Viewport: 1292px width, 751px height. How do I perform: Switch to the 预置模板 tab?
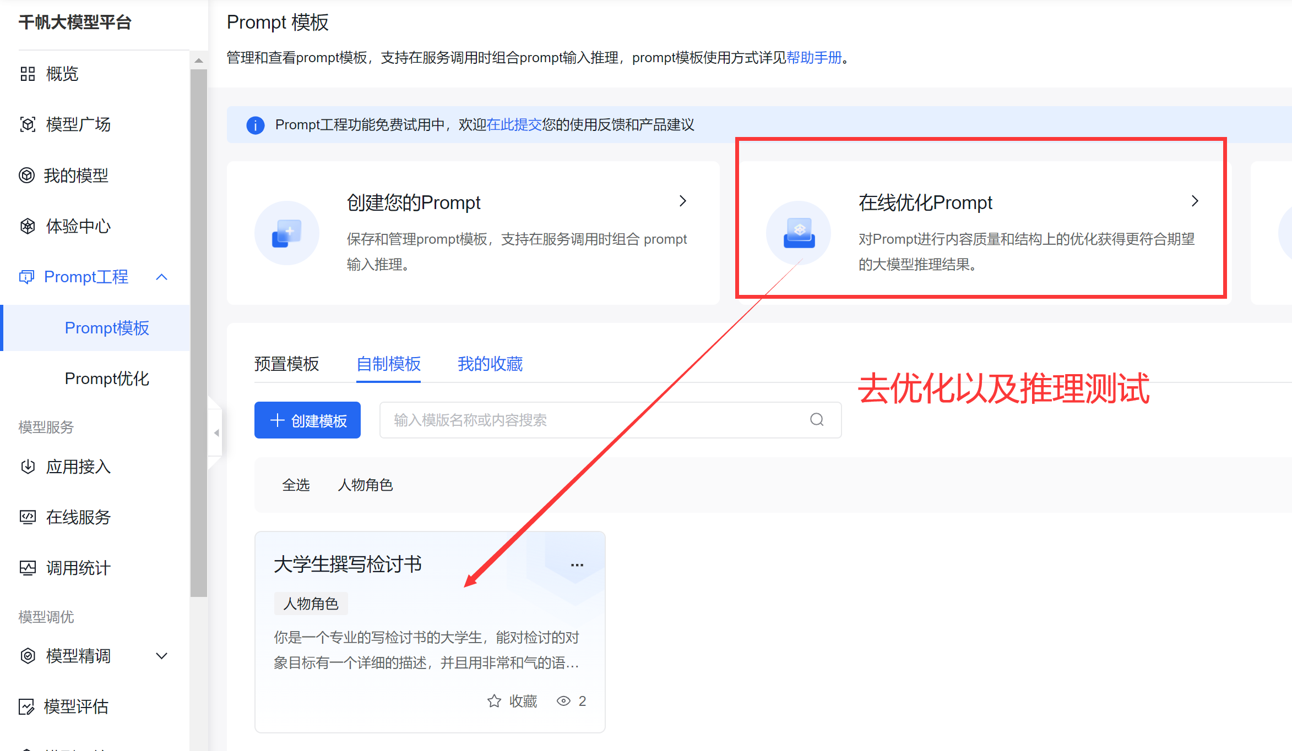(x=286, y=364)
